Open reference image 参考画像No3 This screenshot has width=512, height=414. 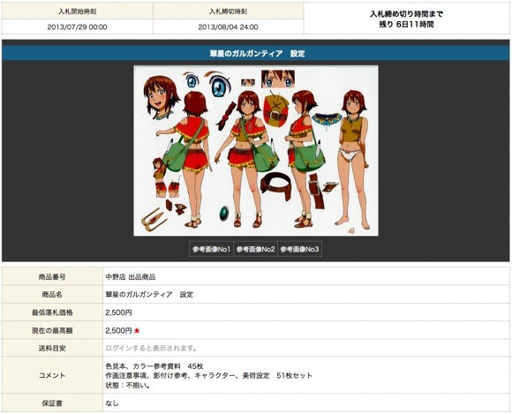click(x=300, y=249)
